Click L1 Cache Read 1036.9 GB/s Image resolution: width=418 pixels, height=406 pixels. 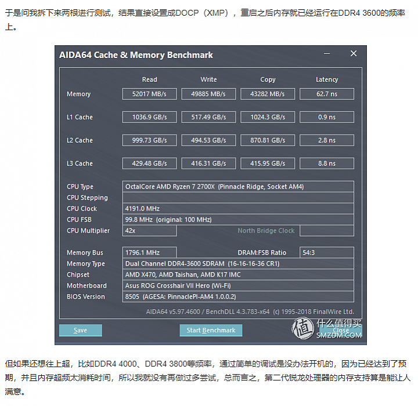click(x=150, y=117)
